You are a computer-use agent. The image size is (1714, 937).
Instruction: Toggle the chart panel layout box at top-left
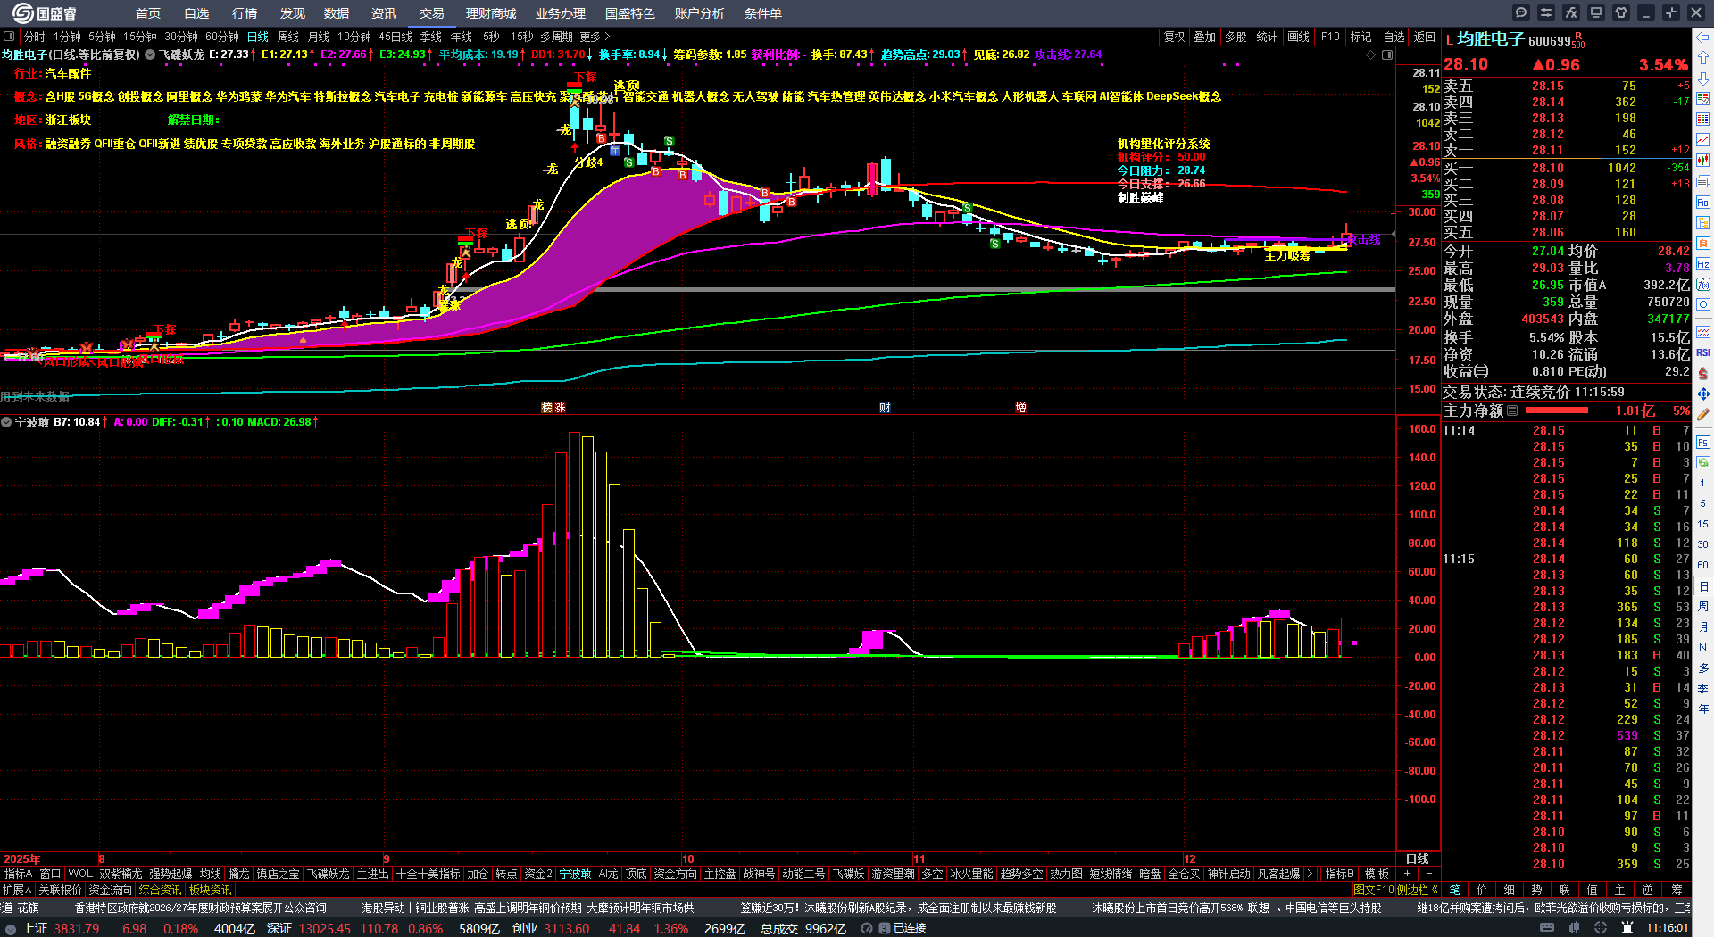tap(9, 37)
